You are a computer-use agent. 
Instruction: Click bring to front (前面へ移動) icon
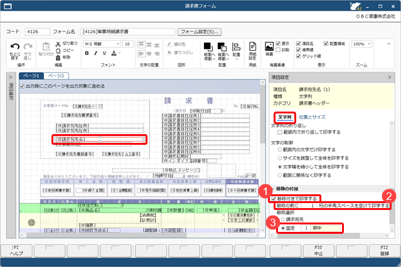(208, 47)
